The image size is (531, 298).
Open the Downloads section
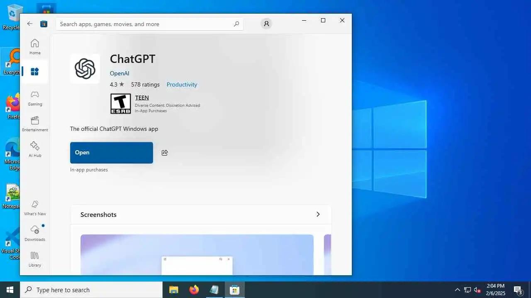(35, 233)
